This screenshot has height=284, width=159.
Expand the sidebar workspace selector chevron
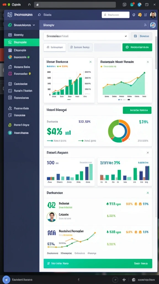click(34, 25)
